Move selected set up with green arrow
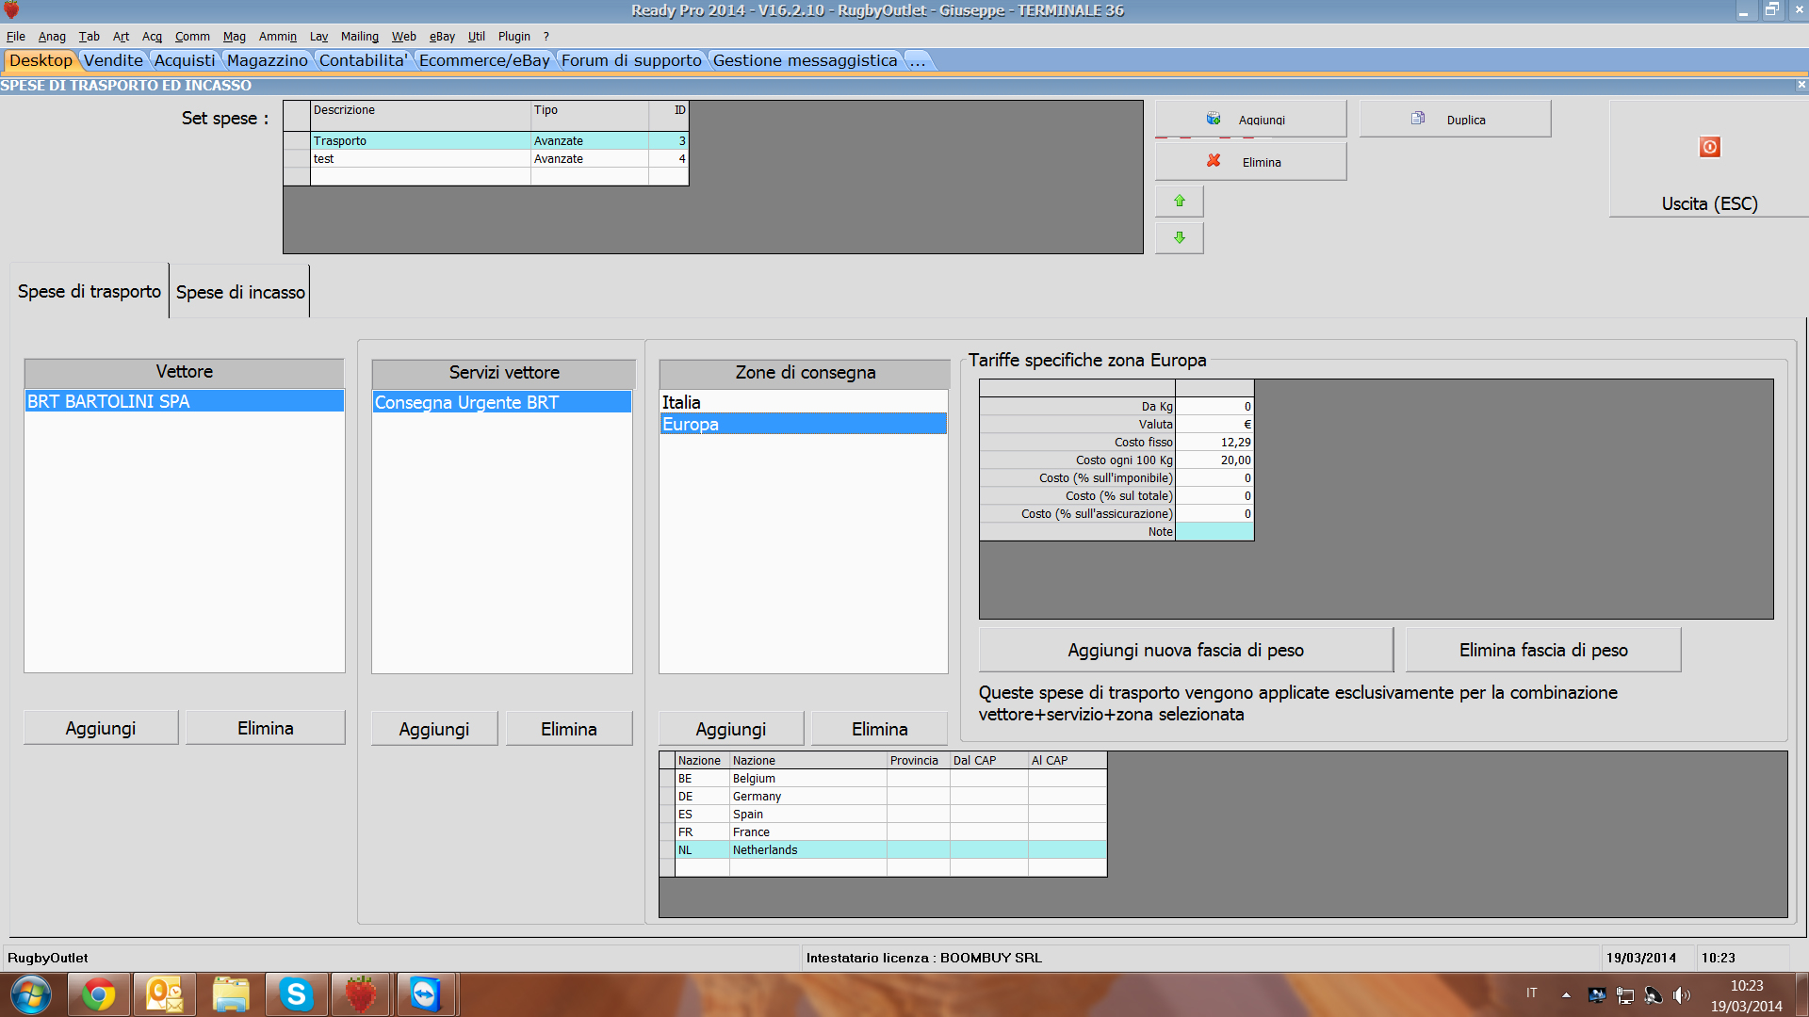This screenshot has height=1017, width=1809. [1180, 202]
